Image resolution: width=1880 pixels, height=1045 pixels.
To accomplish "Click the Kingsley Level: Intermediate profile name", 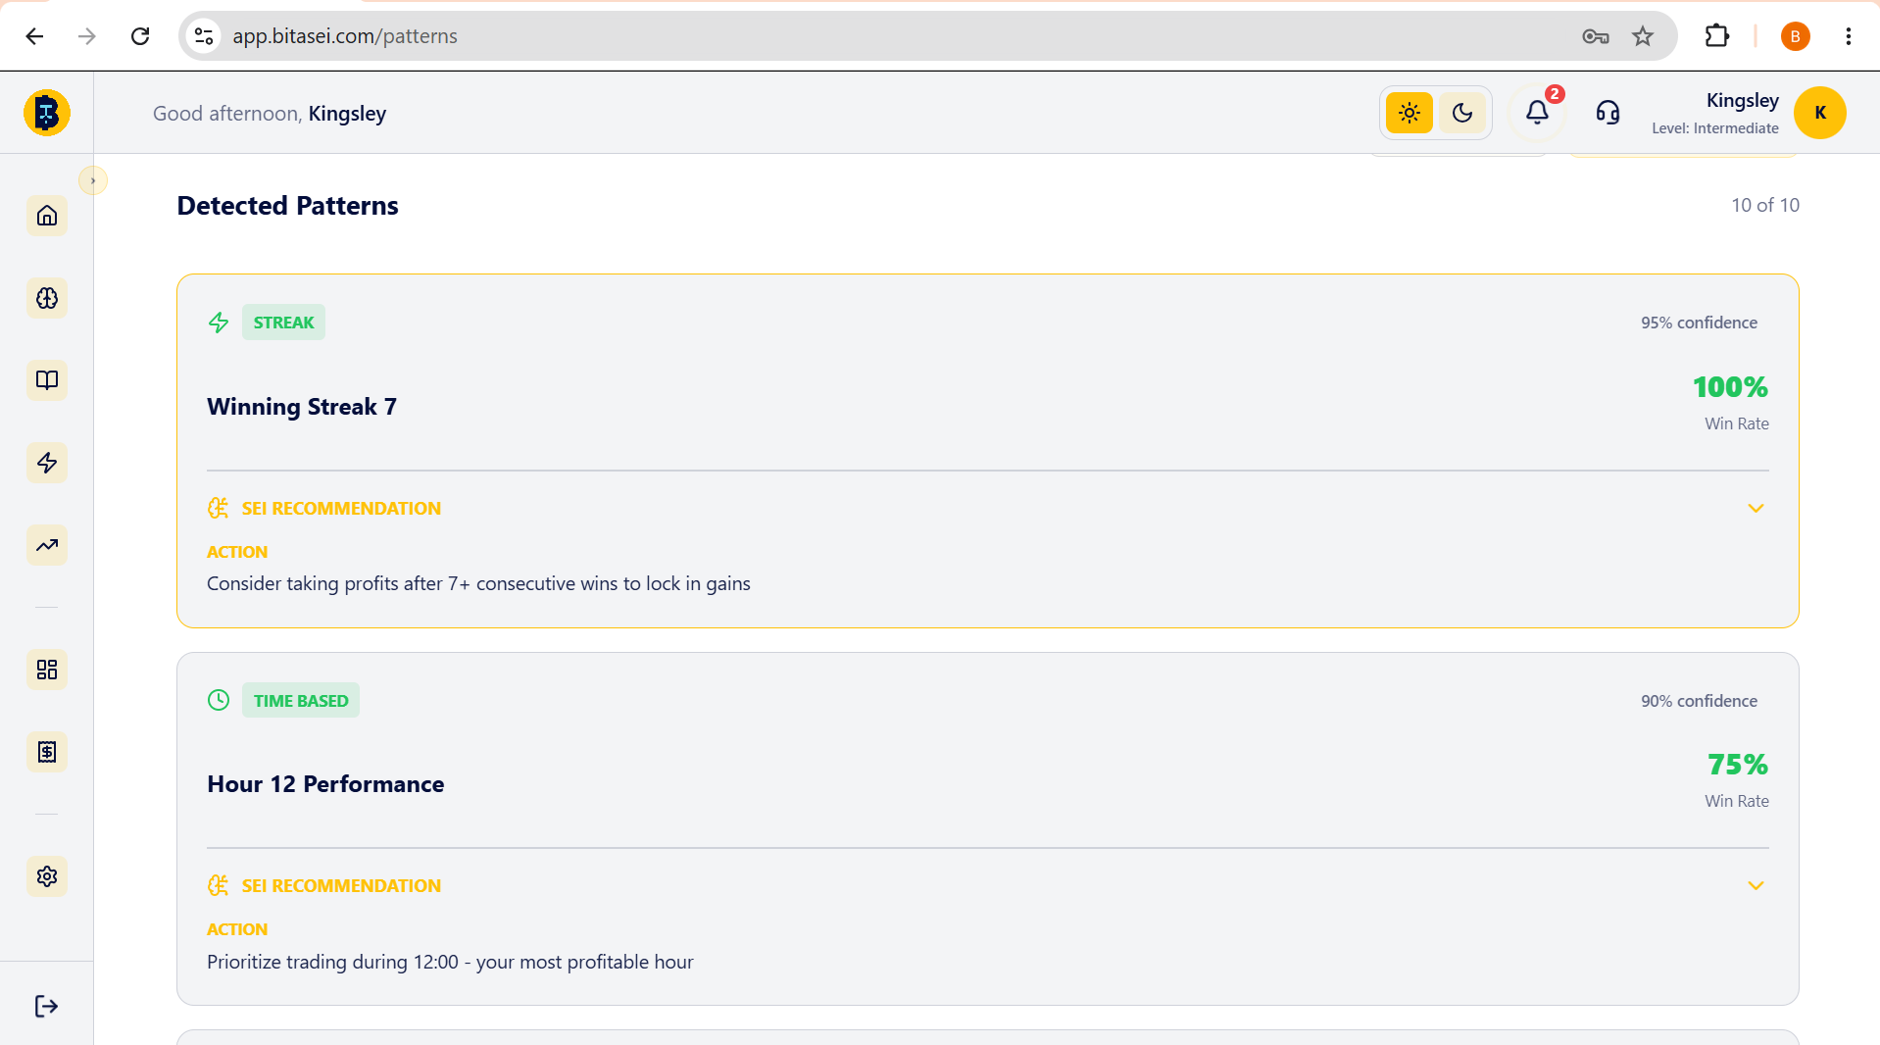I will click(x=1715, y=113).
